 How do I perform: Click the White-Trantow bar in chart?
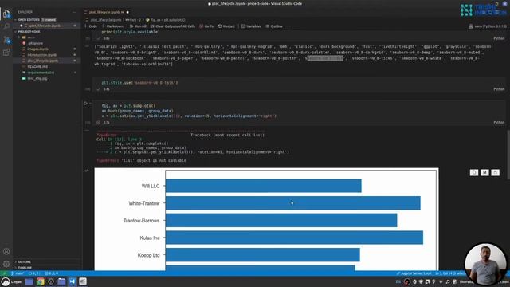(x=292, y=203)
